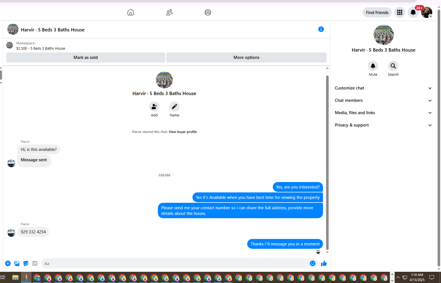
Task: Expand Media, files and links section
Action: (383, 113)
